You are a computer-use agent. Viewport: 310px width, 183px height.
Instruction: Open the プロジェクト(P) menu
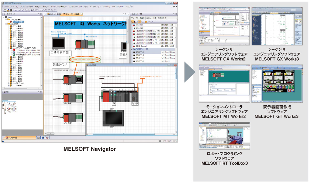(x=26, y=6)
